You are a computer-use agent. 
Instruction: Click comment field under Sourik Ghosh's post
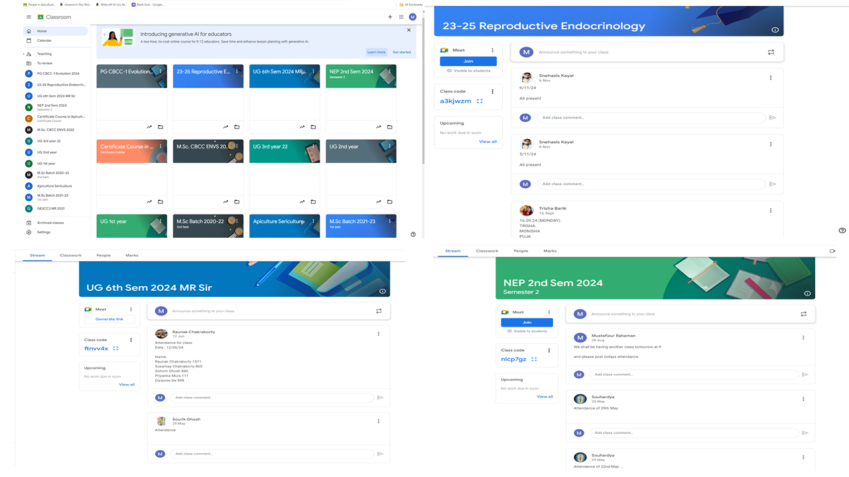click(x=272, y=454)
